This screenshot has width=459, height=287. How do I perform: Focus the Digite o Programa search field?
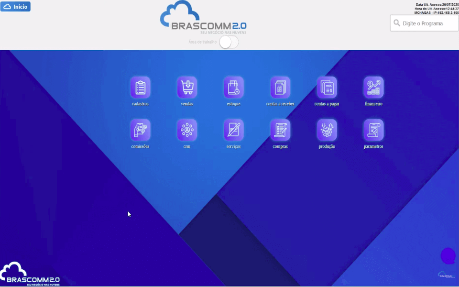pyautogui.click(x=425, y=23)
